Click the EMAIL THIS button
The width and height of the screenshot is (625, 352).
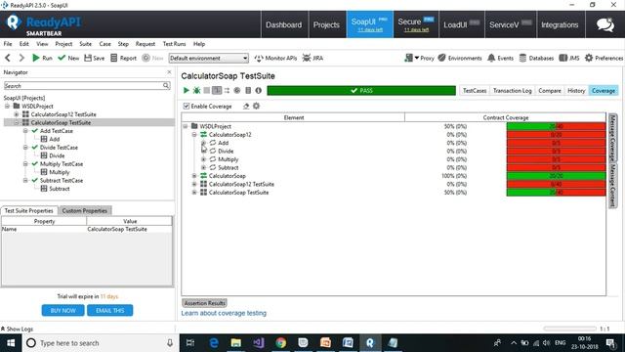click(x=110, y=311)
